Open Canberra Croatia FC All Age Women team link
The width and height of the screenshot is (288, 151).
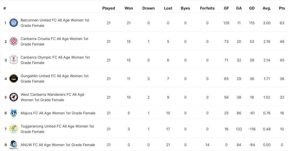tap(54, 42)
